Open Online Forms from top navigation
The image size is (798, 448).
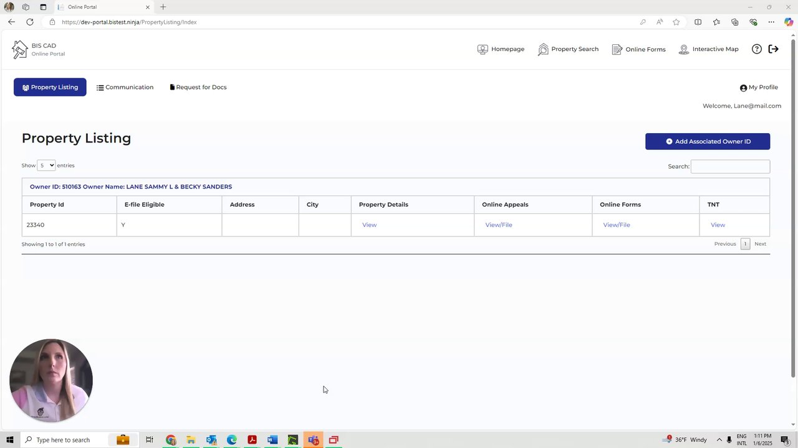pyautogui.click(x=638, y=49)
